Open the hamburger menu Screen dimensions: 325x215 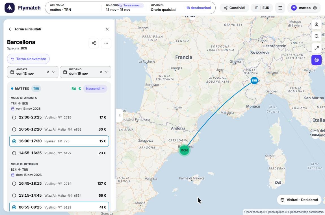[x=280, y=8]
